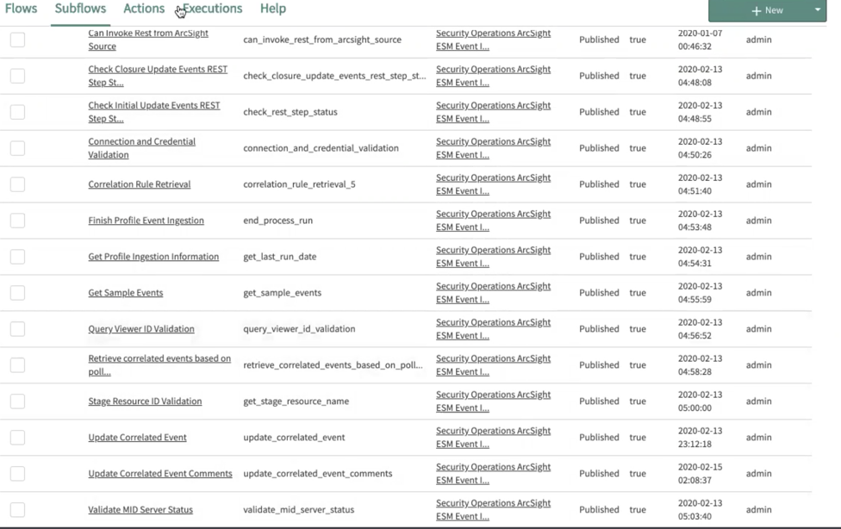Image resolution: width=841 pixels, height=529 pixels.
Task: Open application link in Validate MID Server Status row
Action: click(x=493, y=510)
